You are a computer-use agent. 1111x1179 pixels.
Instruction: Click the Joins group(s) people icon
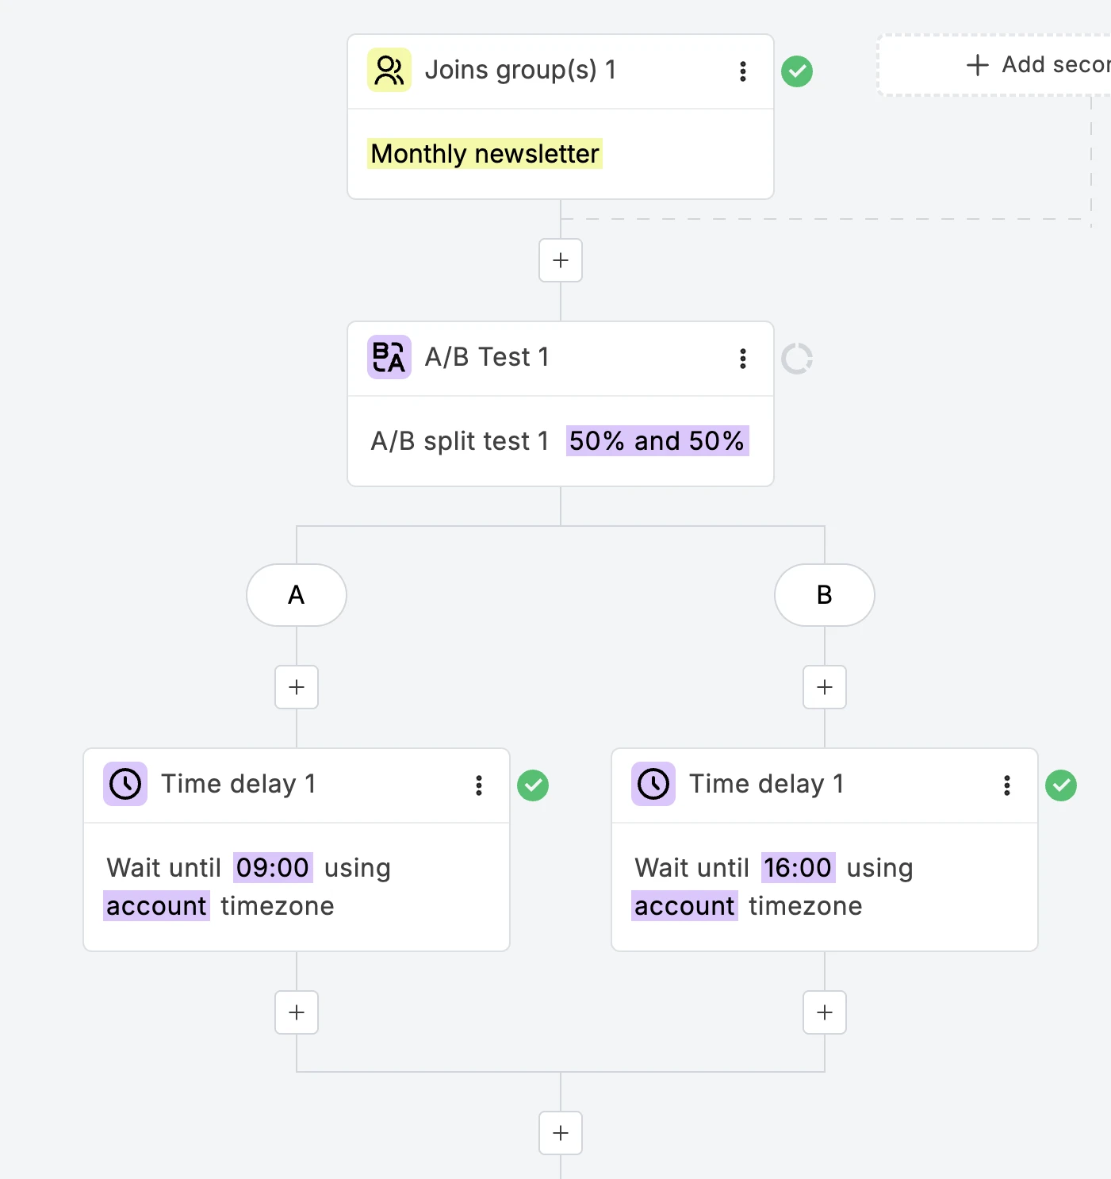tap(389, 70)
